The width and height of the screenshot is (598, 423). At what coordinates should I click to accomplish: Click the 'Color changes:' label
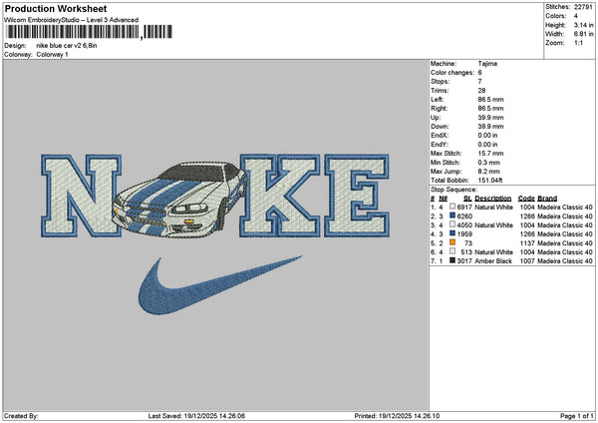coord(452,73)
